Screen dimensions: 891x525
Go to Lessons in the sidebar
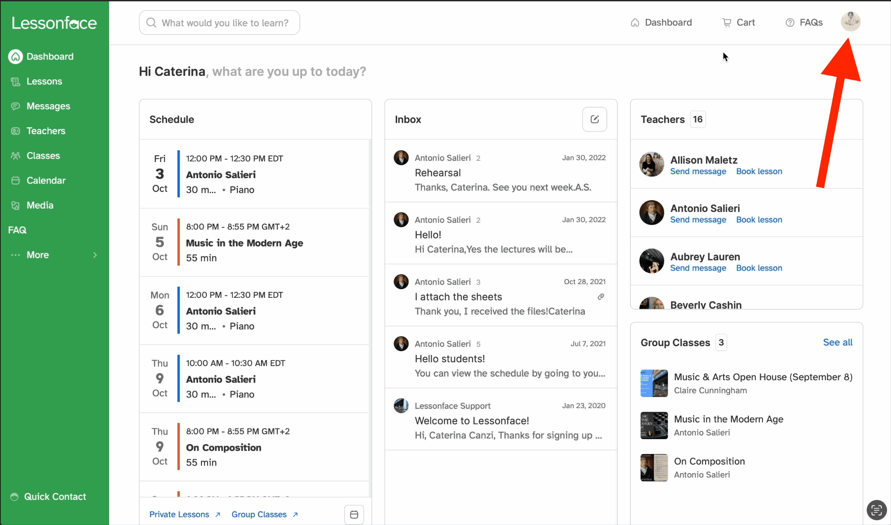[x=44, y=81]
